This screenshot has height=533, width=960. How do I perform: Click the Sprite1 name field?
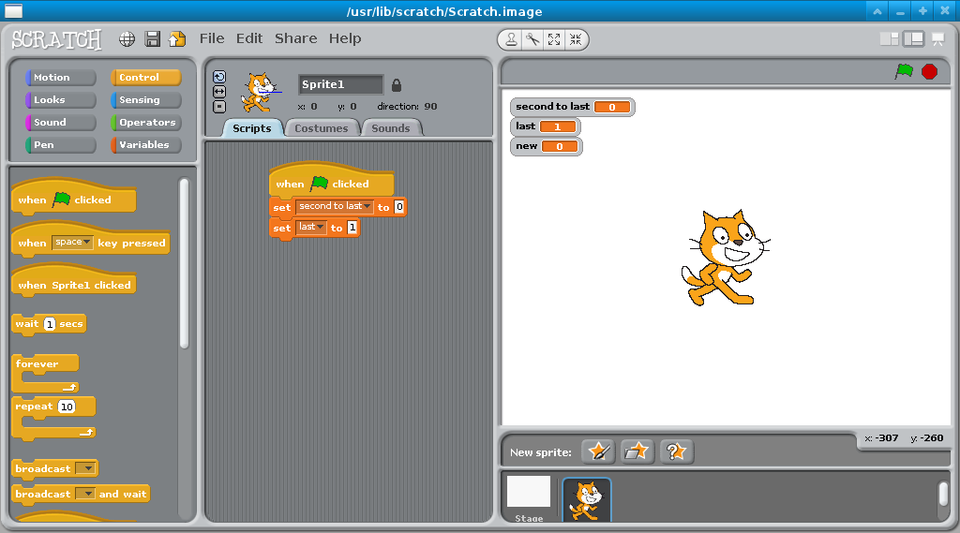[x=340, y=84]
